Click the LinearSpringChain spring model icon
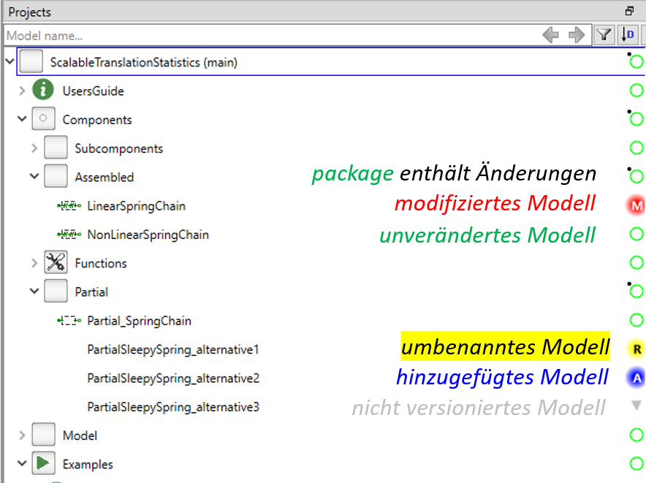 coord(68,206)
